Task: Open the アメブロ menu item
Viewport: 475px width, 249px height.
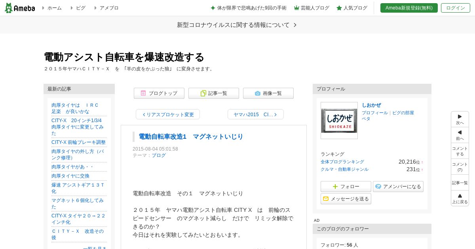Action: (109, 8)
